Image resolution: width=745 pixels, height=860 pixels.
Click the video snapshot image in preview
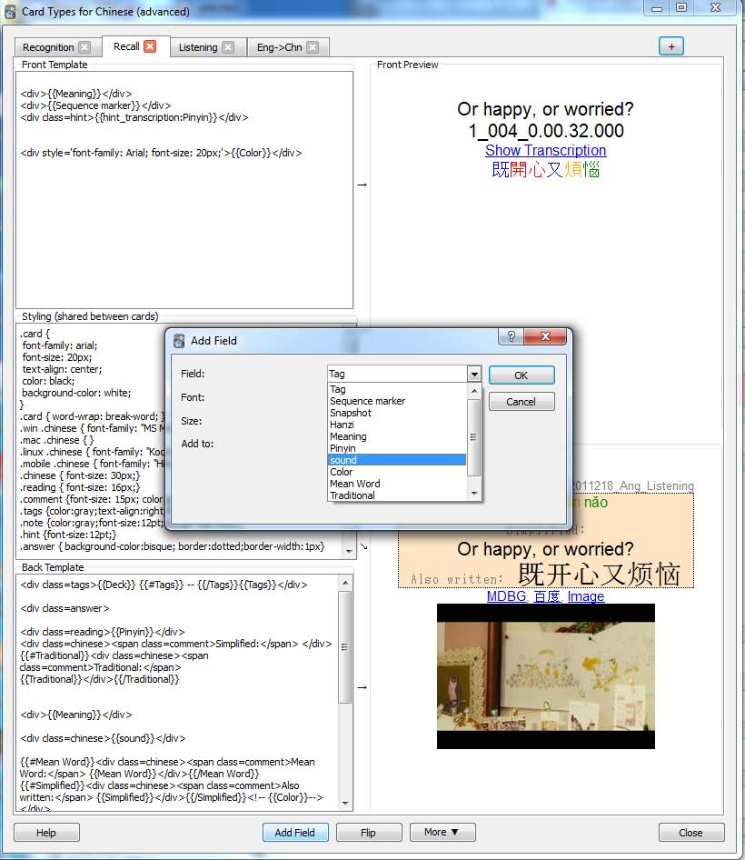pyautogui.click(x=545, y=676)
